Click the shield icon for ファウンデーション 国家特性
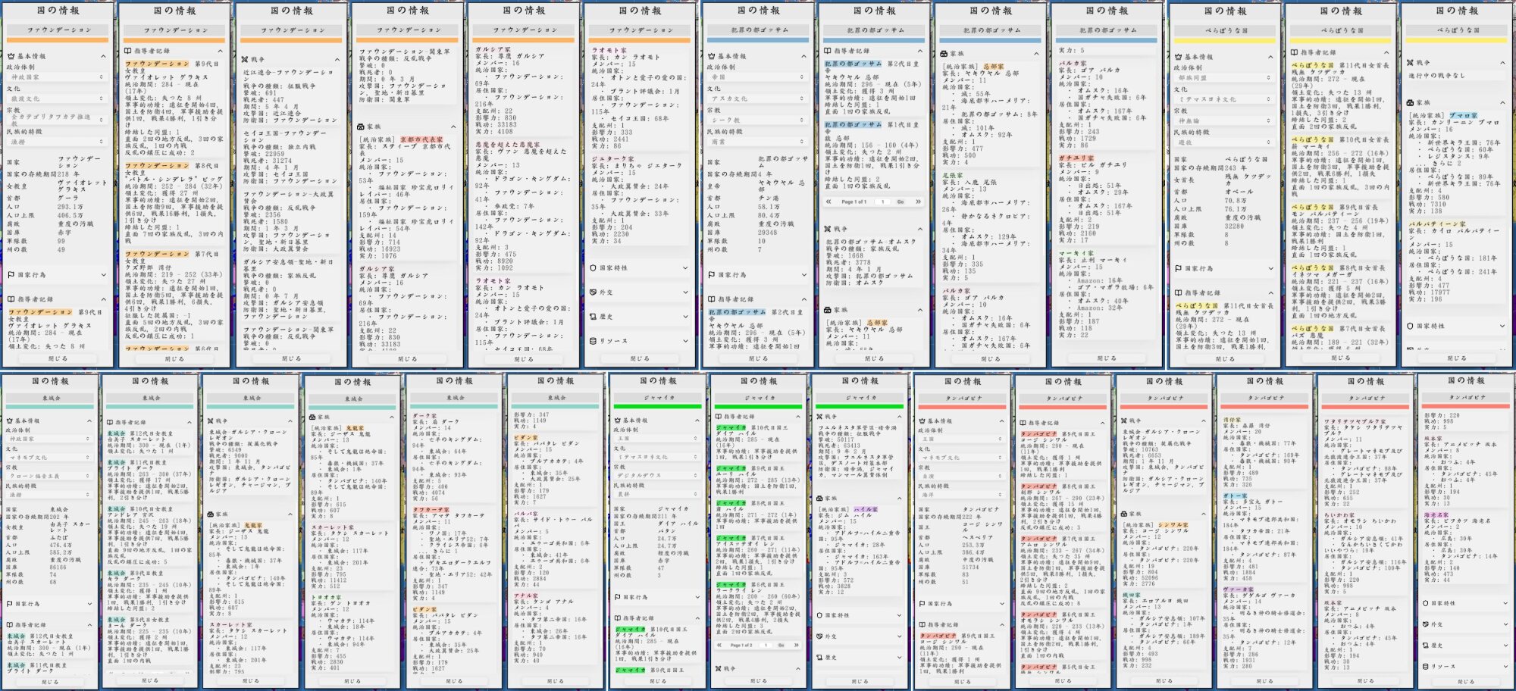The image size is (1516, 691). click(x=594, y=267)
